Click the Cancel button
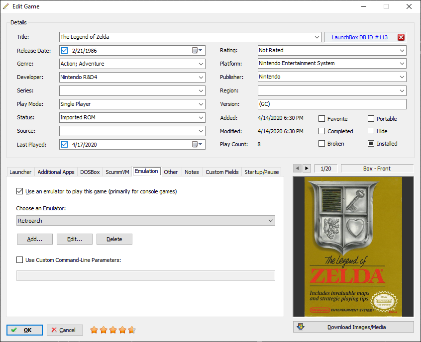This screenshot has width=421, height=342. tap(65, 330)
